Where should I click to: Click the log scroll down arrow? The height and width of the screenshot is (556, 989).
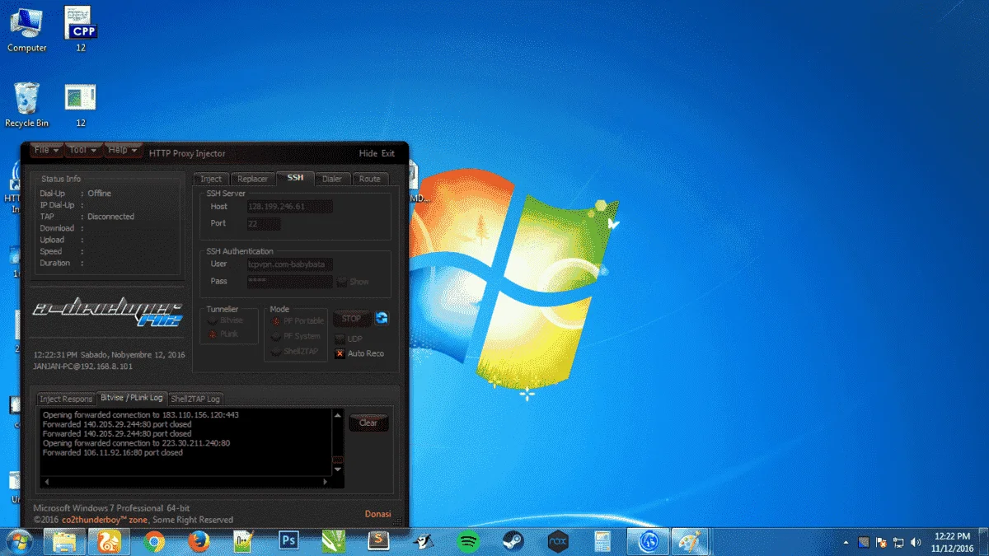click(x=337, y=469)
